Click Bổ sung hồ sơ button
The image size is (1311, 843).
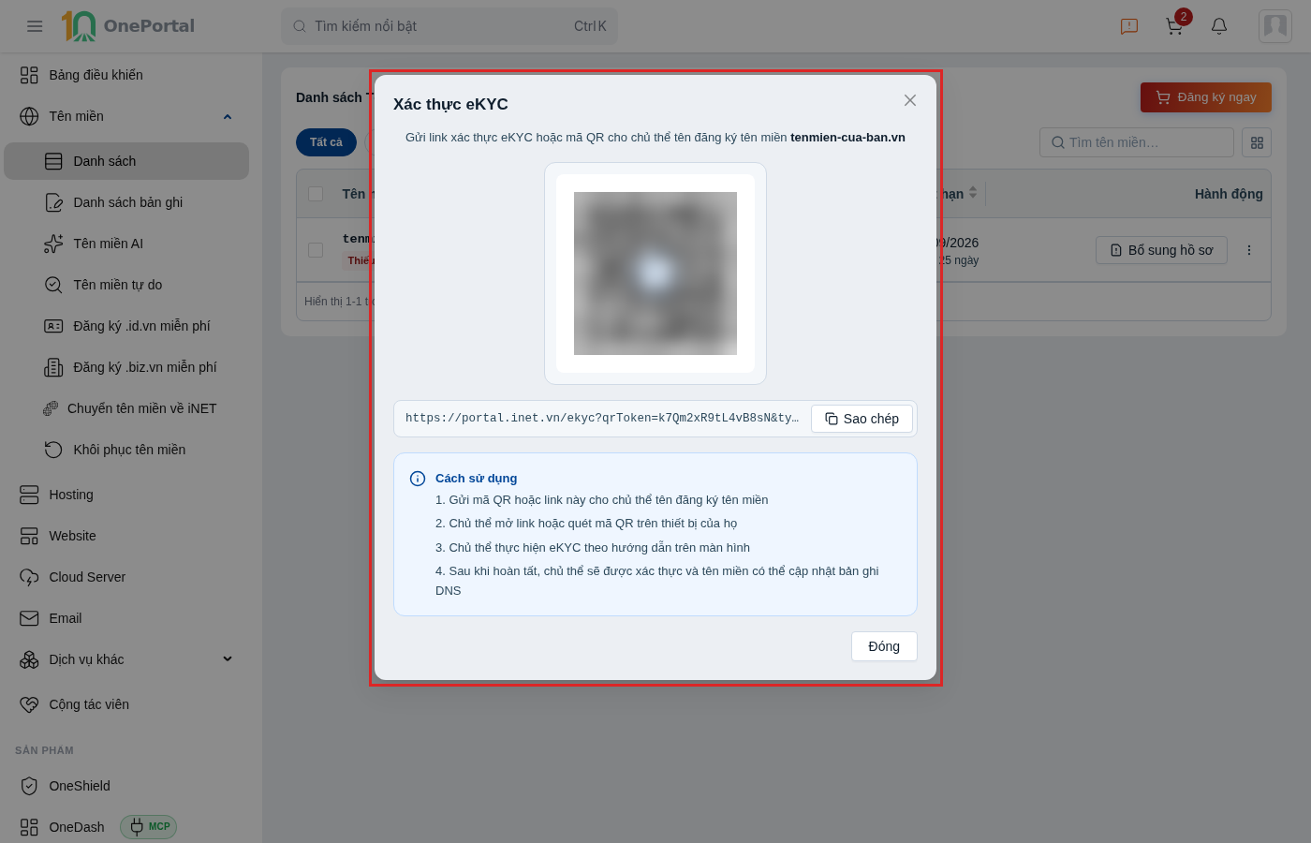point(1161,250)
